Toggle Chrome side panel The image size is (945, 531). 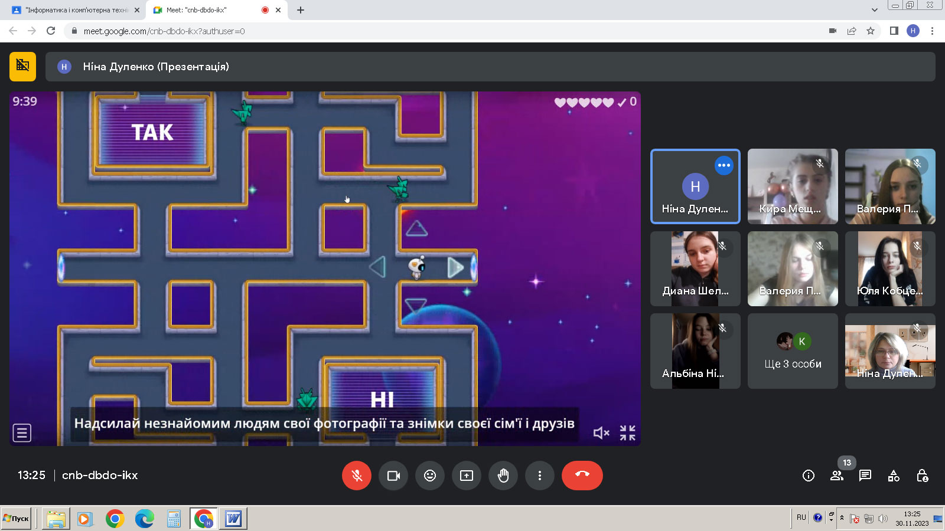[894, 31]
